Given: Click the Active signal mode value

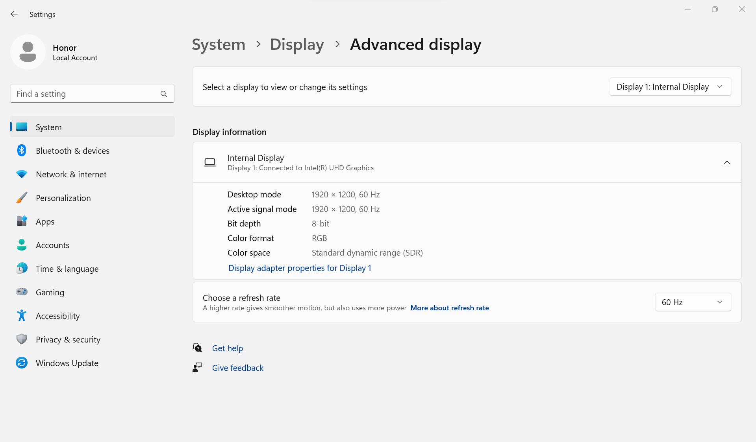Looking at the screenshot, I should [x=346, y=209].
